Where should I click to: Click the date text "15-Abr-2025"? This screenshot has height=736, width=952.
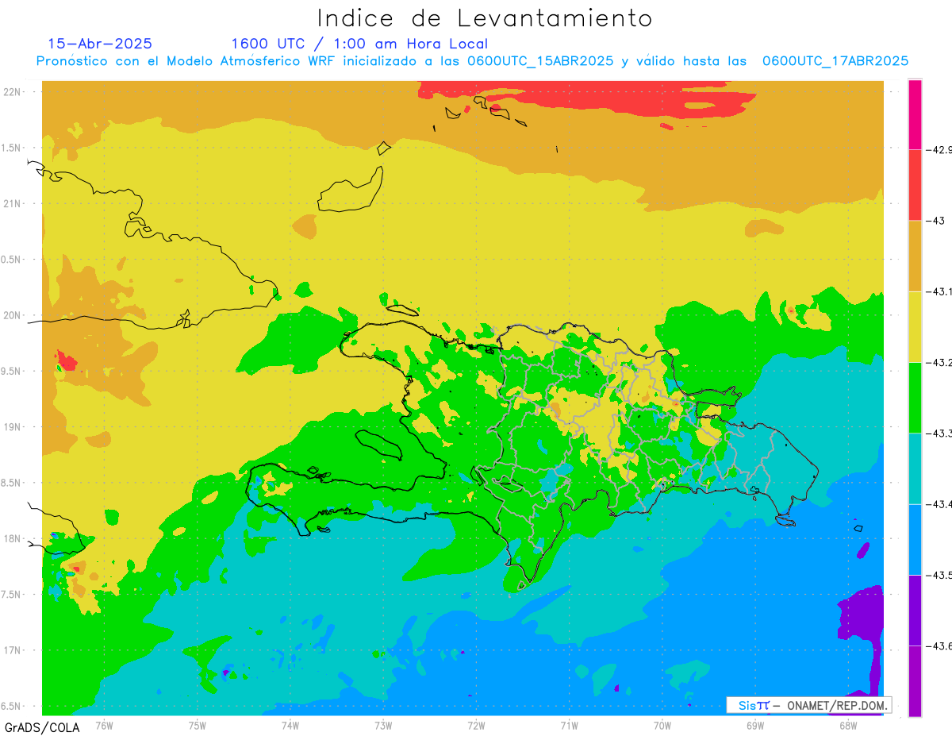click(x=100, y=44)
